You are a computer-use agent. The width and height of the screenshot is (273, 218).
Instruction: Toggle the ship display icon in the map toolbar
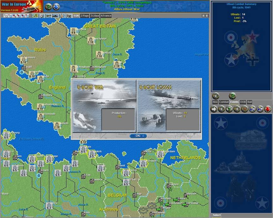(x=55, y=15)
